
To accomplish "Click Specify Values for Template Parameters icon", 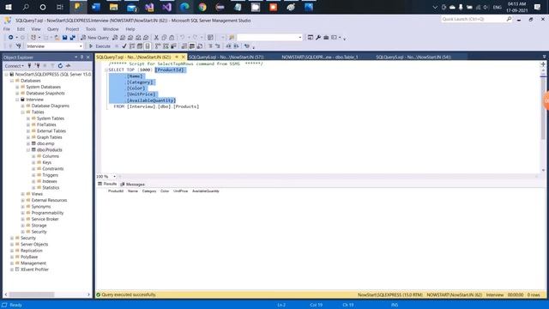I will tap(247, 45).
